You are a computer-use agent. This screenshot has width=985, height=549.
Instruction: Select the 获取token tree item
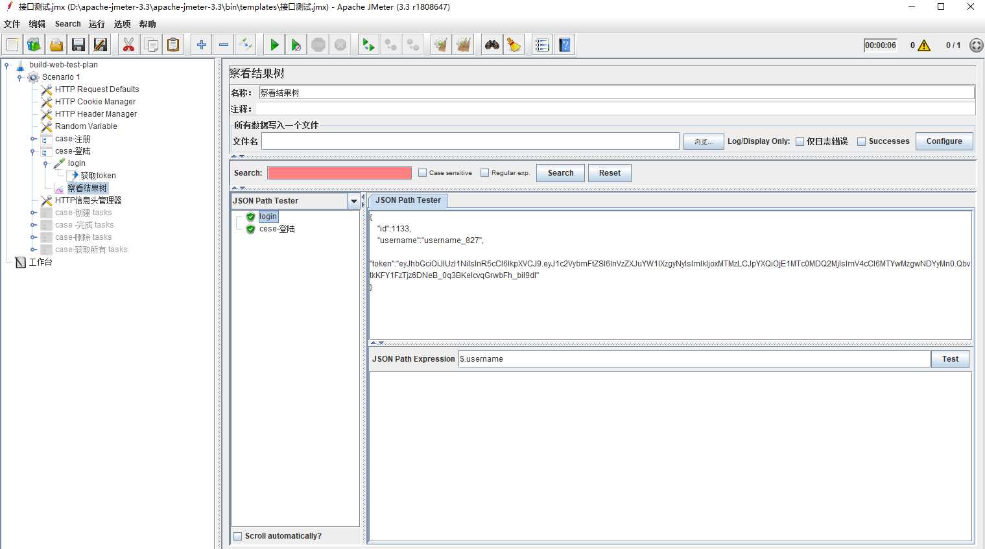tap(98, 176)
